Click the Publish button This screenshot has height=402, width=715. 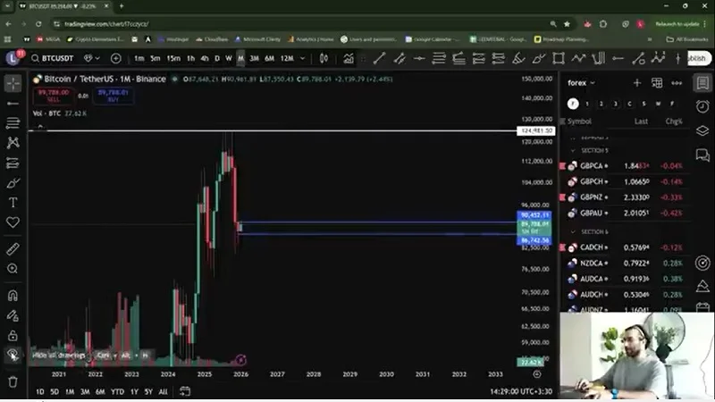tap(698, 58)
